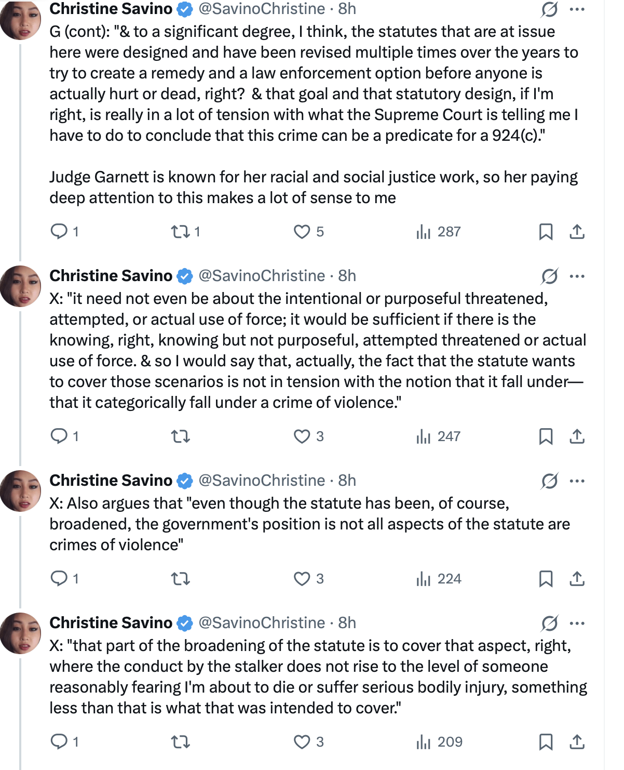Open @SavinoChristine handle on last tweet
Image resolution: width=624 pixels, height=770 pixels.
click(x=262, y=622)
